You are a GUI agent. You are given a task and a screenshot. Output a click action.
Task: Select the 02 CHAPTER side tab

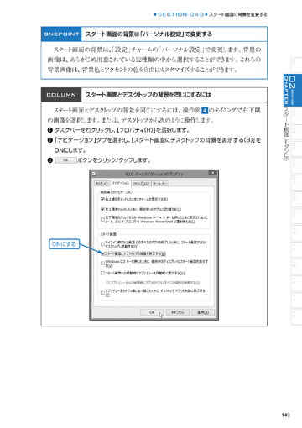tap(292, 90)
